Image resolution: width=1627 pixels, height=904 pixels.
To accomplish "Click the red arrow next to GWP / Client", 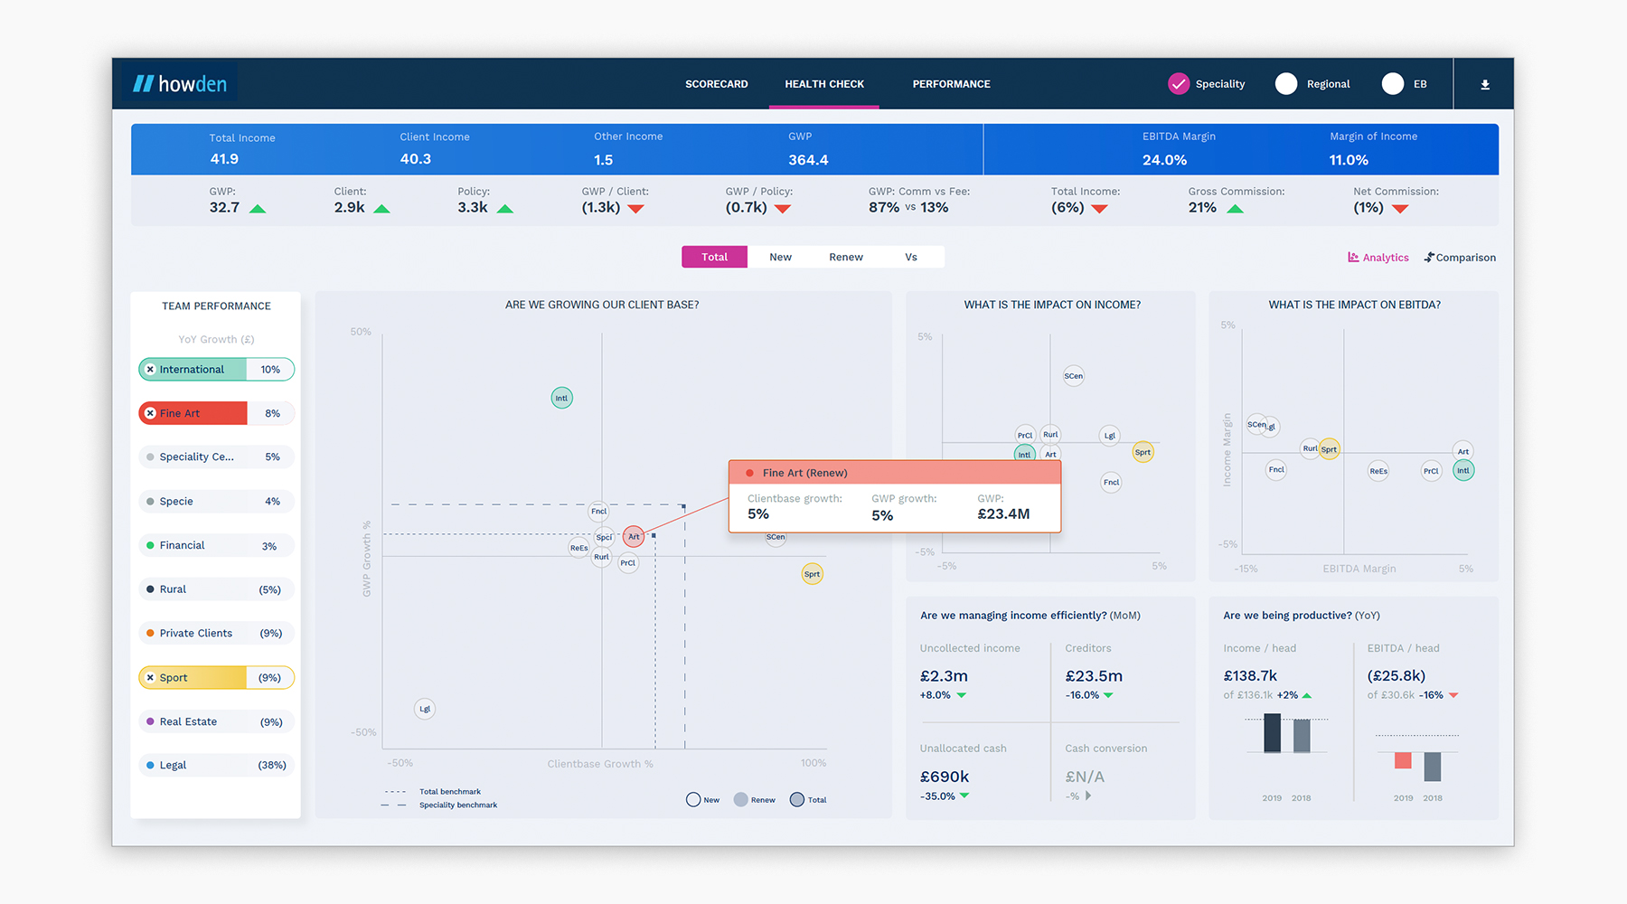I will tap(636, 209).
